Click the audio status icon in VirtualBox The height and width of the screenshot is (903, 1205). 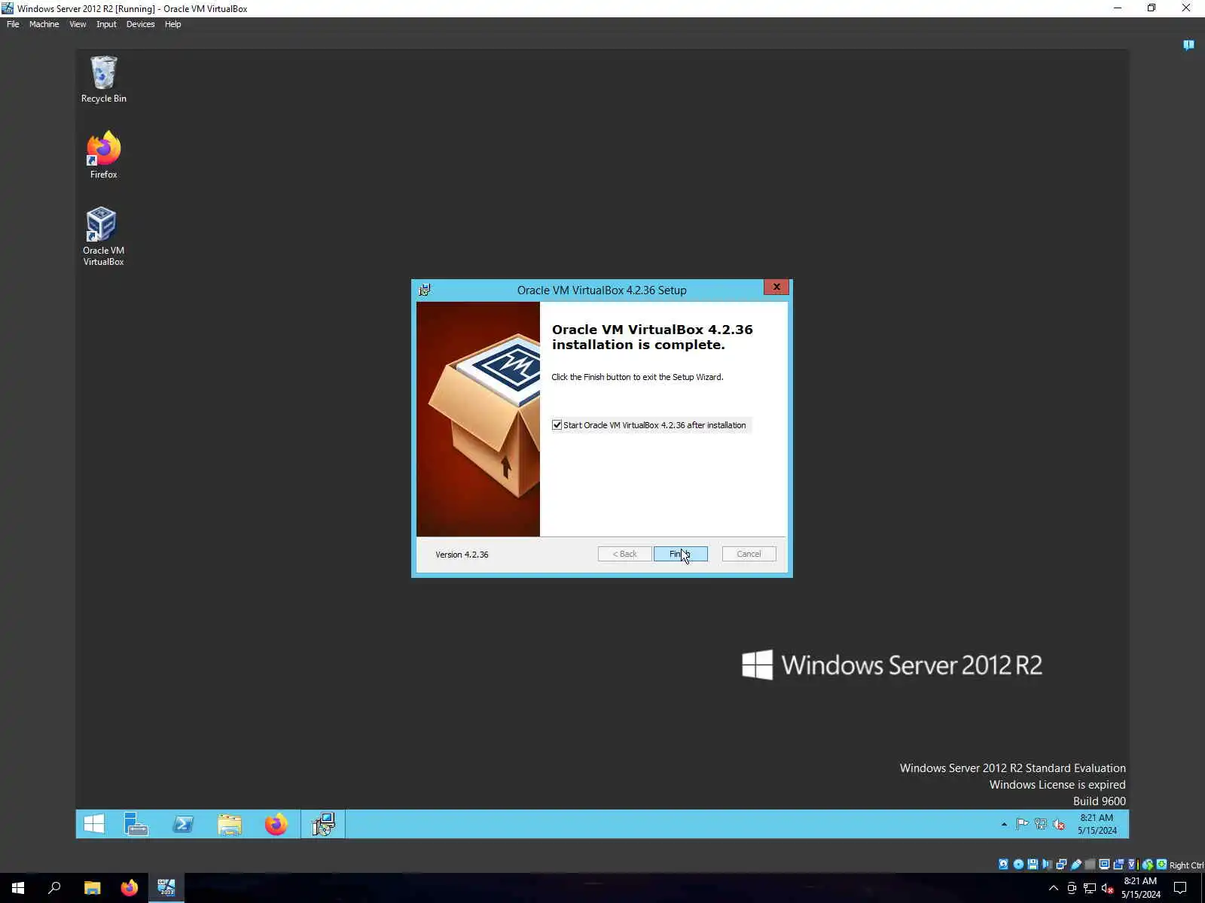[1047, 865]
